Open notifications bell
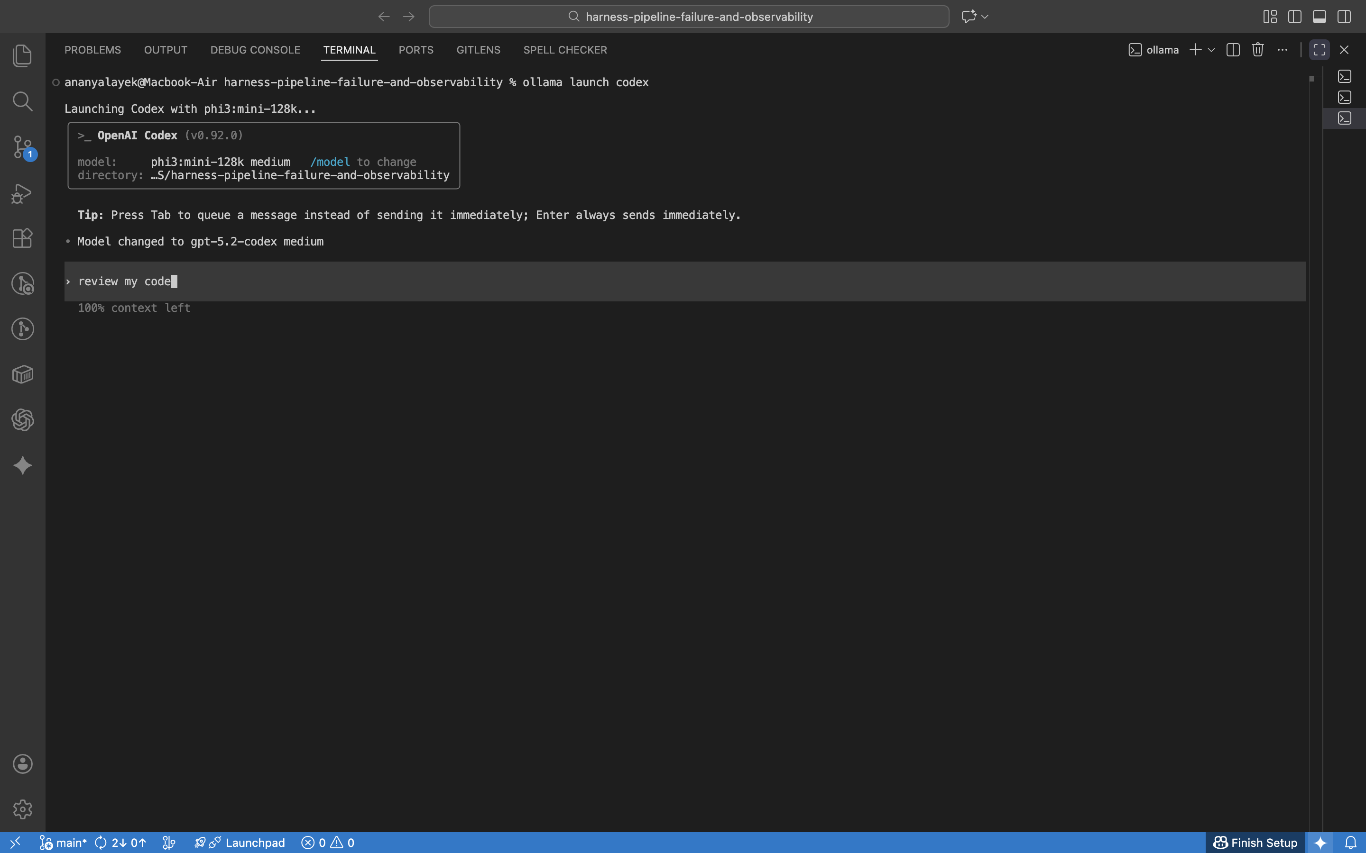Viewport: 1366px width, 853px height. pyautogui.click(x=1350, y=842)
